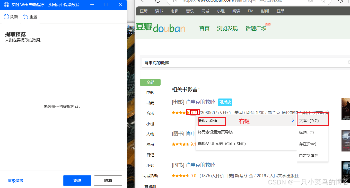The image size is (350, 188).
Task: Click the star rating icons beside 9.0
Action: click(181, 176)
